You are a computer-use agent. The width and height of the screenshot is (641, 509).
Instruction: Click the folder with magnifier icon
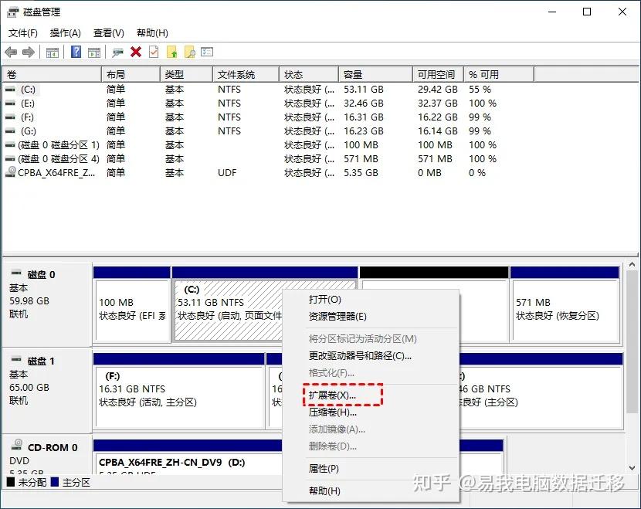190,52
